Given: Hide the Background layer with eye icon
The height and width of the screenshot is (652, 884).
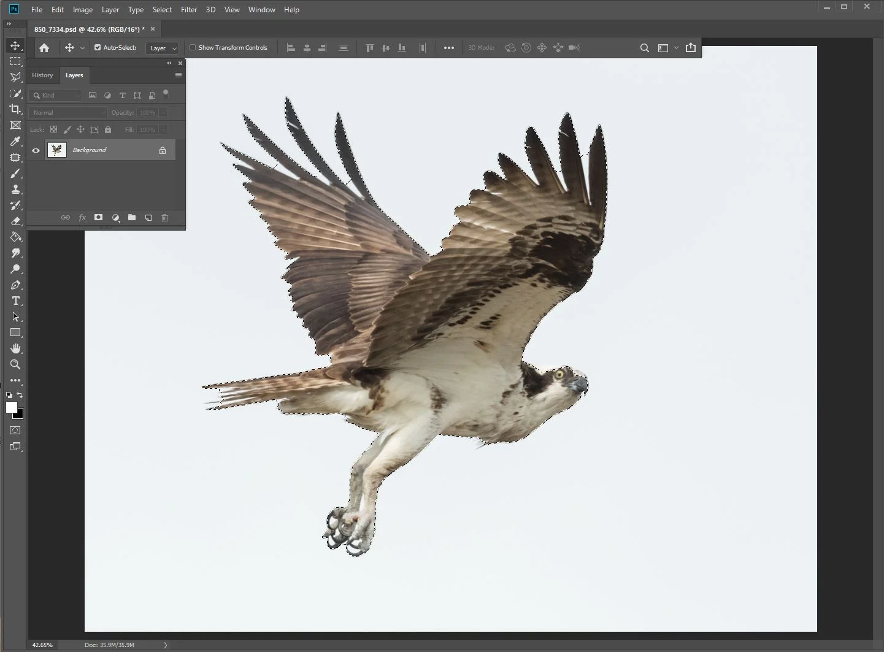Looking at the screenshot, I should tap(36, 150).
